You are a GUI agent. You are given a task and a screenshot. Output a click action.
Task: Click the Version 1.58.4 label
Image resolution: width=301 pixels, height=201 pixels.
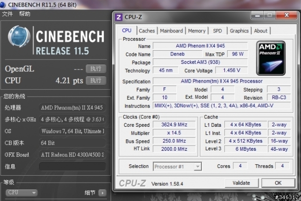(167, 184)
